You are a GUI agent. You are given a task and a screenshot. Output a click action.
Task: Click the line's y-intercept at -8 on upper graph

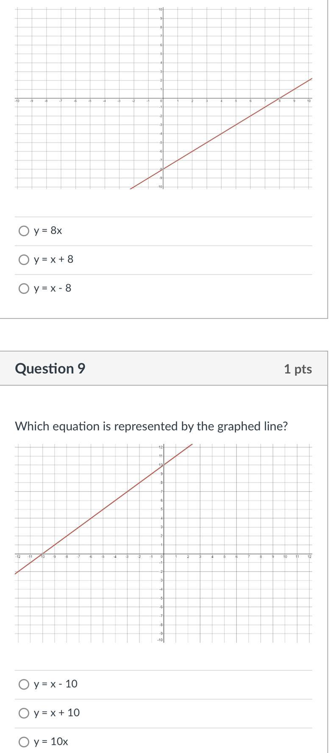coord(163,169)
